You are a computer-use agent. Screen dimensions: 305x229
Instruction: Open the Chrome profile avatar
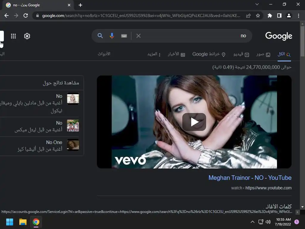(x=289, y=16)
